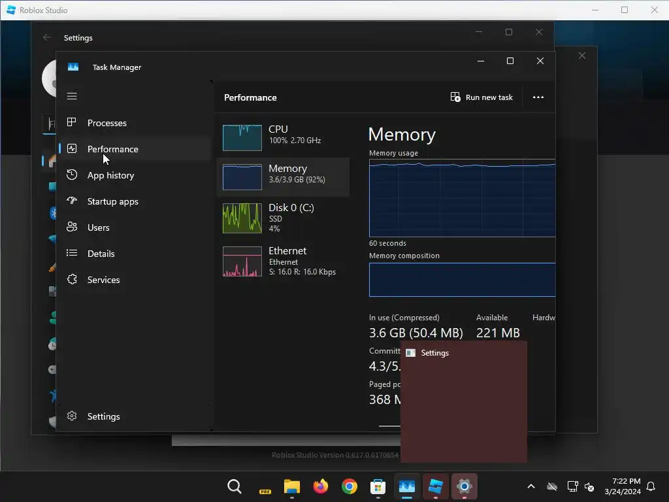The height and width of the screenshot is (502, 669).
Task: Show hidden system tray icons chevron
Action: (x=531, y=486)
